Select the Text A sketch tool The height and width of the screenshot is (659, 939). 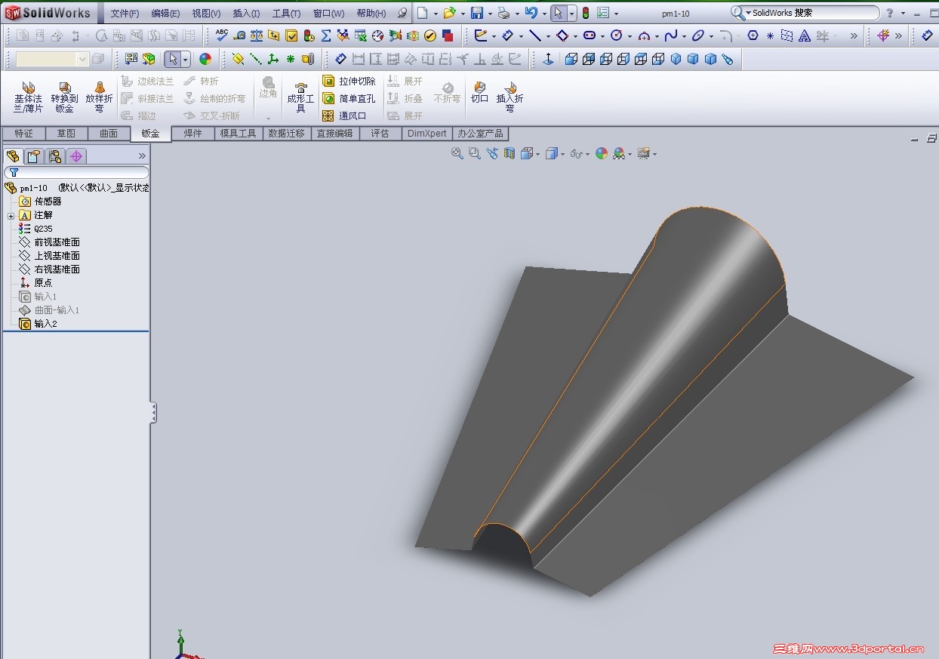[x=805, y=35]
